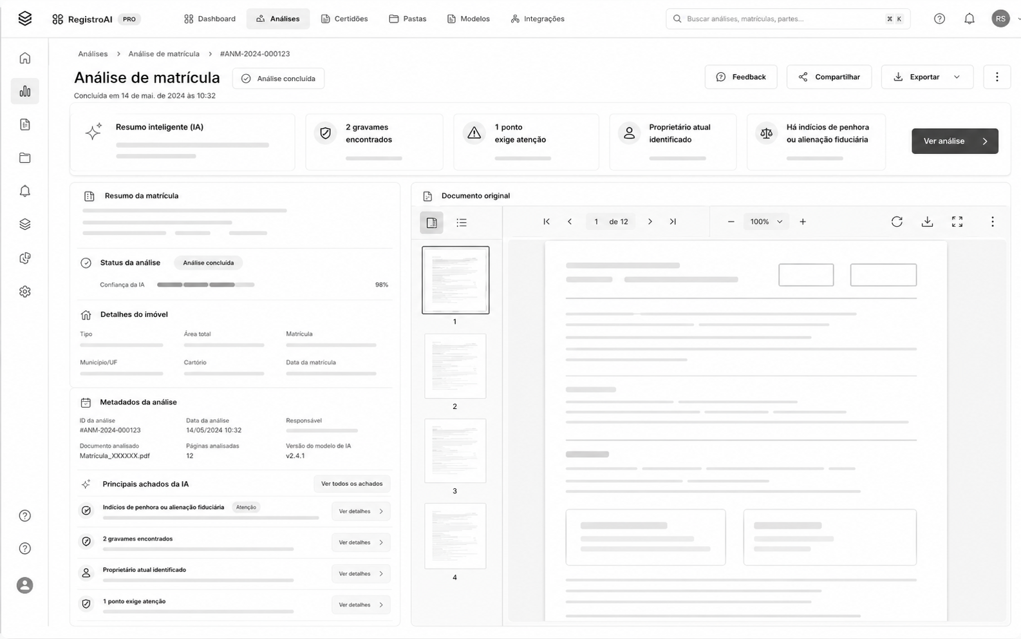
Task: Select page 2 thumbnail
Action: point(455,366)
